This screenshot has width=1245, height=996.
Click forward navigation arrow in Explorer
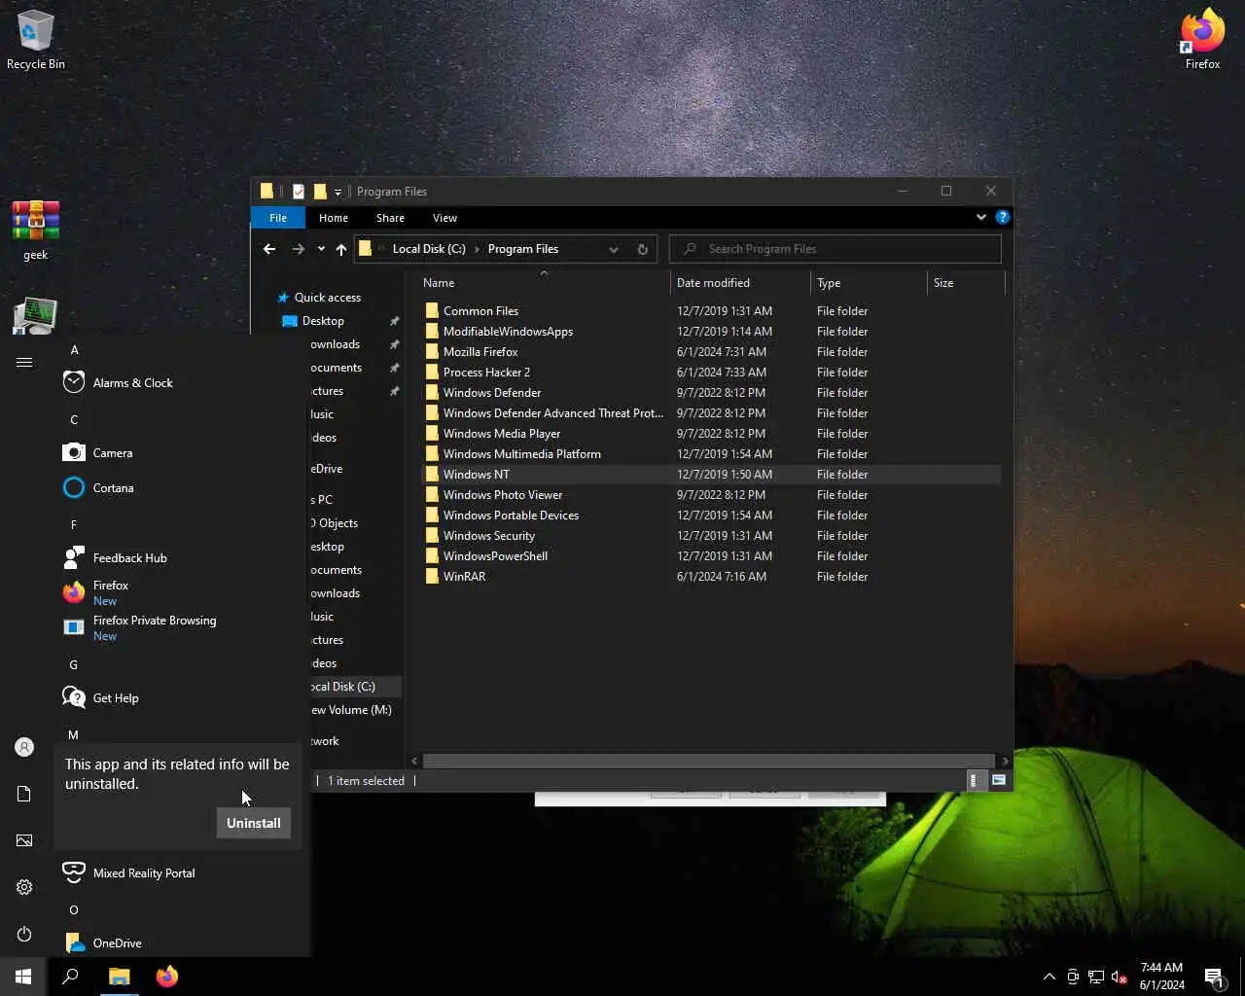[x=299, y=249]
